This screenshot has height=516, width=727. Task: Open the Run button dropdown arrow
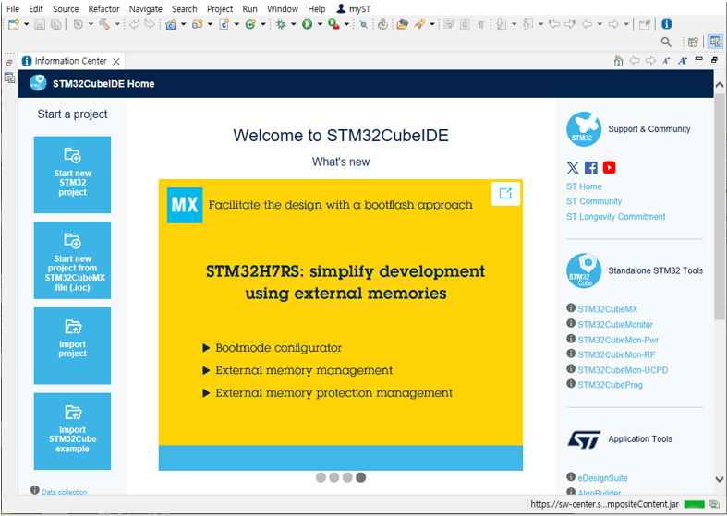pyautogui.click(x=320, y=24)
